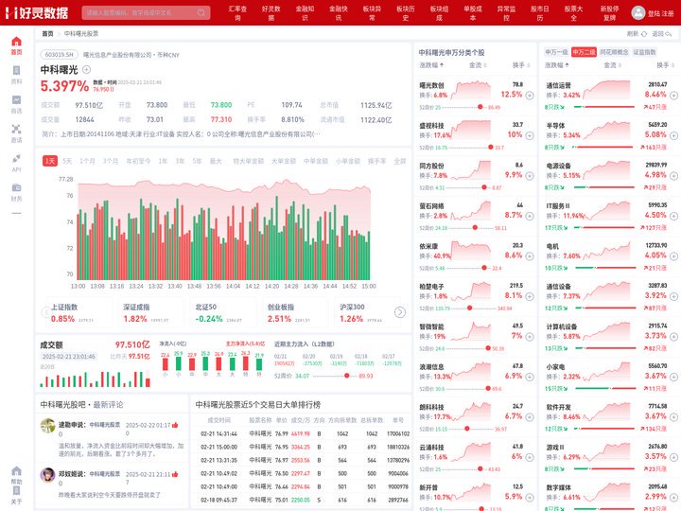Click the 登陆 注册 link
Screen dimensions: 681x511
(660, 13)
